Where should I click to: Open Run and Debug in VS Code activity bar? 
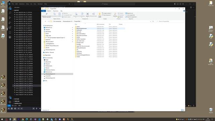10,23
